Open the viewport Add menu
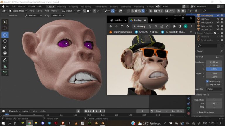The width and height of the screenshot is (225, 126). click(47, 11)
